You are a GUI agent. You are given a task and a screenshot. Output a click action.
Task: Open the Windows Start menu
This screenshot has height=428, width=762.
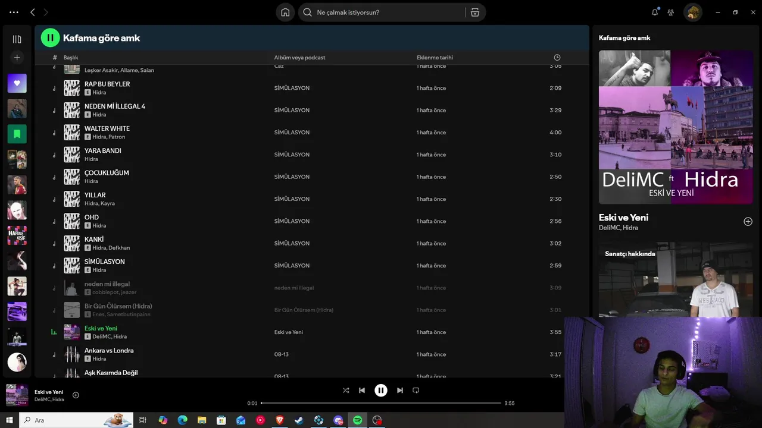(9, 420)
